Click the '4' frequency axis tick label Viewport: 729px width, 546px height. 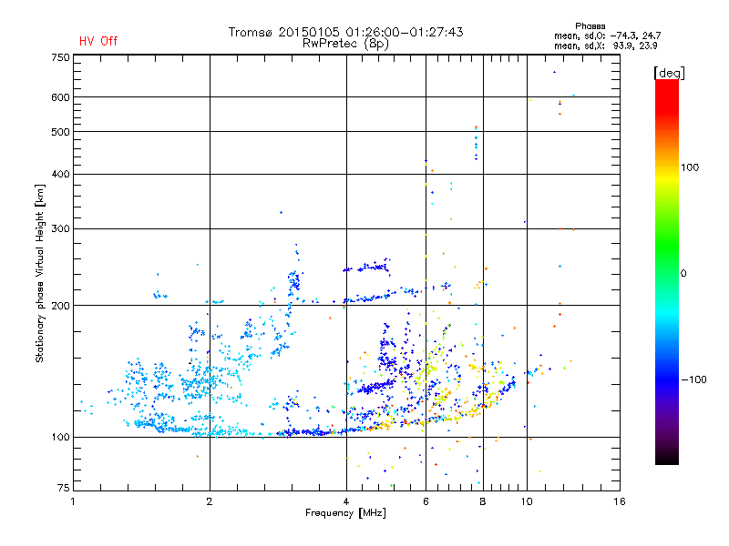click(x=346, y=501)
